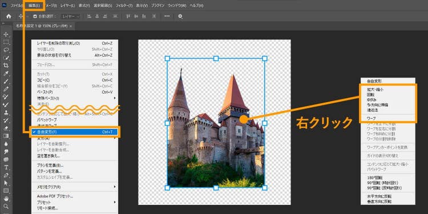Click the top-left transform handle
Screen dimensions: 428x214
[167, 58]
